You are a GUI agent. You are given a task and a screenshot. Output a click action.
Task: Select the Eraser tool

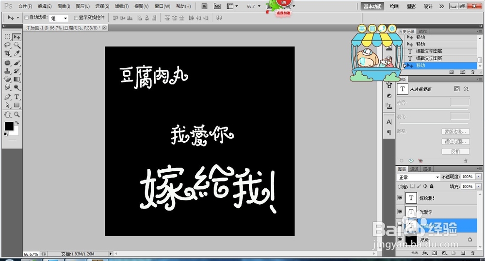[8, 79]
